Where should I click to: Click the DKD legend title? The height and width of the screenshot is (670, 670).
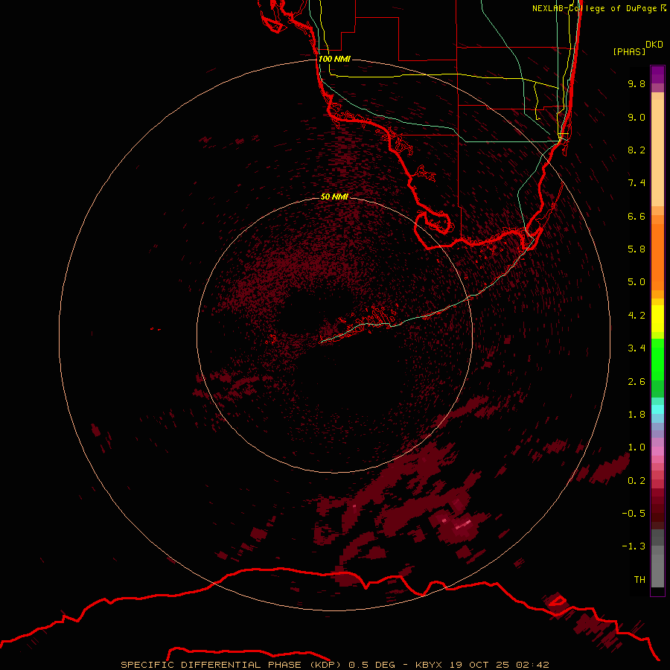pos(654,45)
